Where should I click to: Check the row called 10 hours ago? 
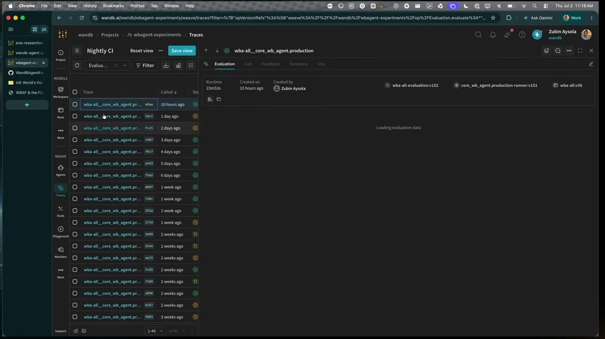pyautogui.click(x=75, y=104)
